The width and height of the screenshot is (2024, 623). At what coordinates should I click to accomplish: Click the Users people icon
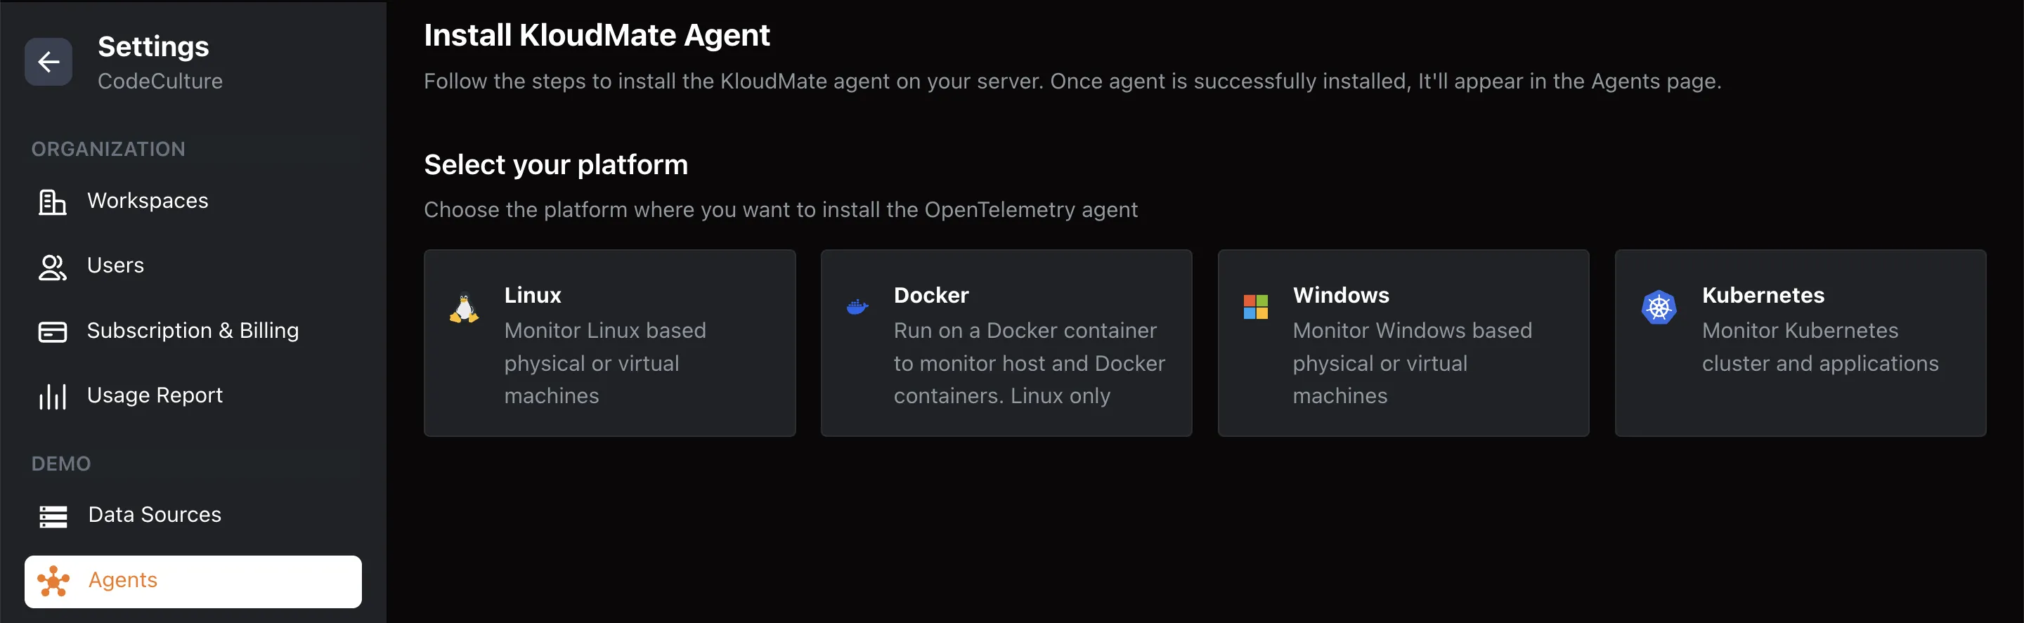(53, 267)
